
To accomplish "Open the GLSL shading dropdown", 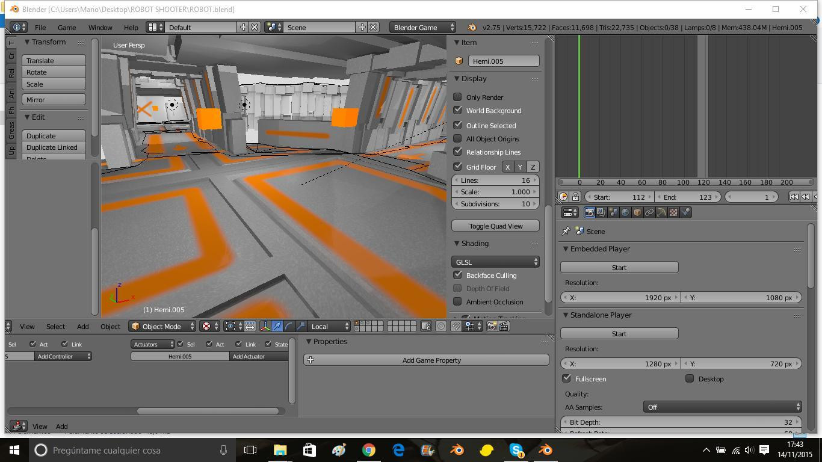I will coord(495,262).
